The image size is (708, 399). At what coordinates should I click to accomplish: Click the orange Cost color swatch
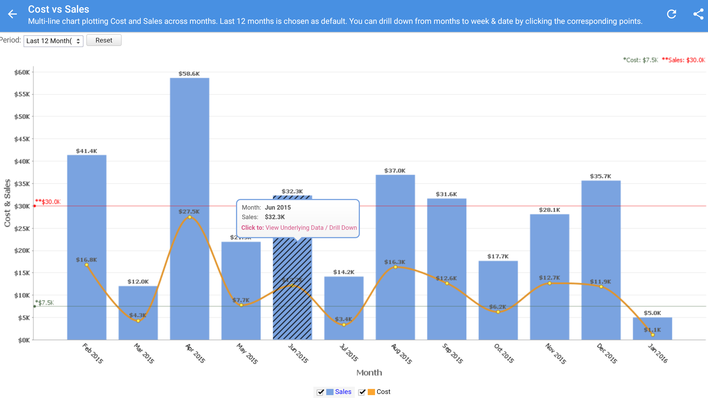click(x=371, y=392)
